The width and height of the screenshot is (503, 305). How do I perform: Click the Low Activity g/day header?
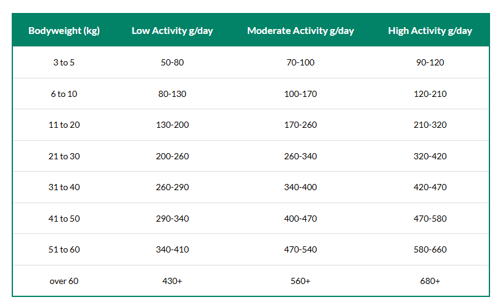(172, 31)
